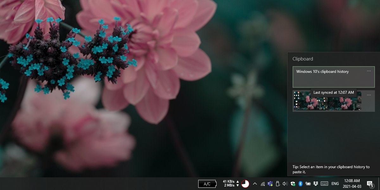Click the A/C battery indicator in the taskbar
The width and height of the screenshot is (380, 190).
[x=207, y=184]
